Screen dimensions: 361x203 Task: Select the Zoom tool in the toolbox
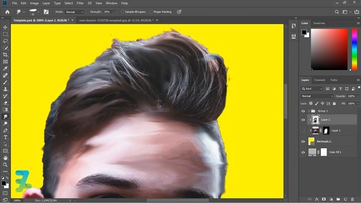5,165
